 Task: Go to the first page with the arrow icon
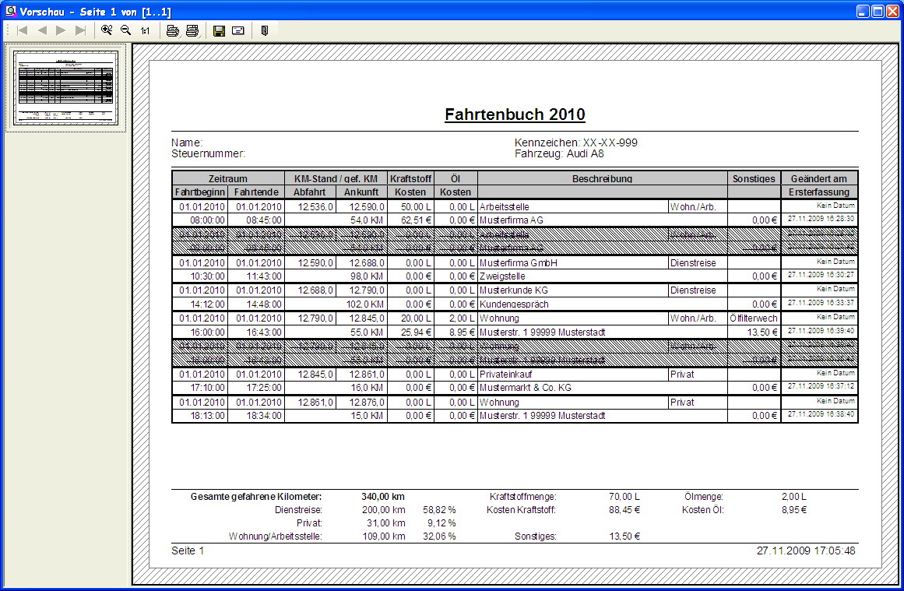point(23,30)
